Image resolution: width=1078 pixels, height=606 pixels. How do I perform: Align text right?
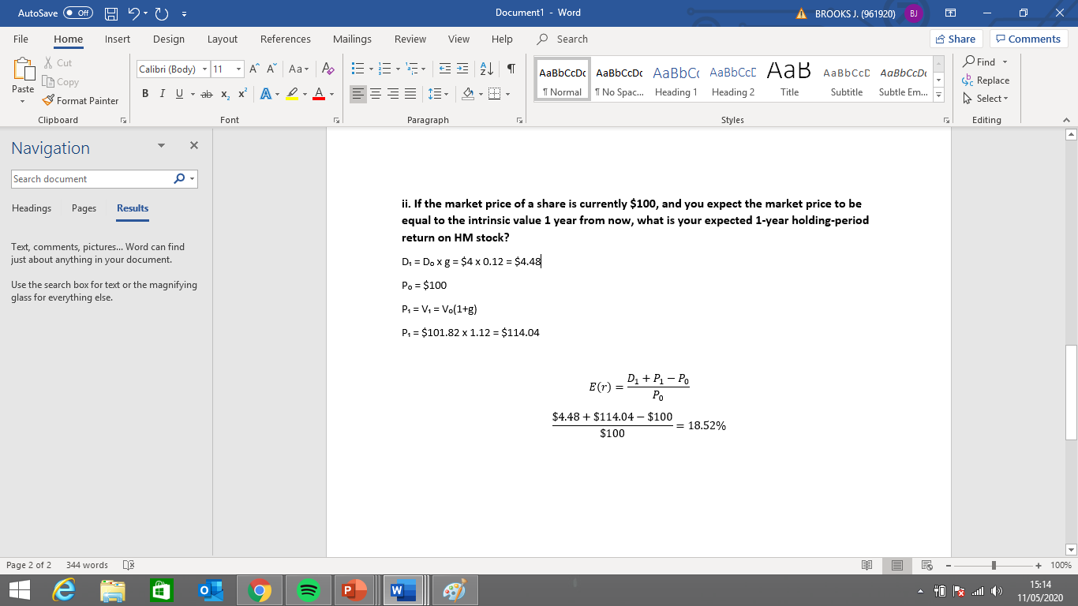(393, 94)
